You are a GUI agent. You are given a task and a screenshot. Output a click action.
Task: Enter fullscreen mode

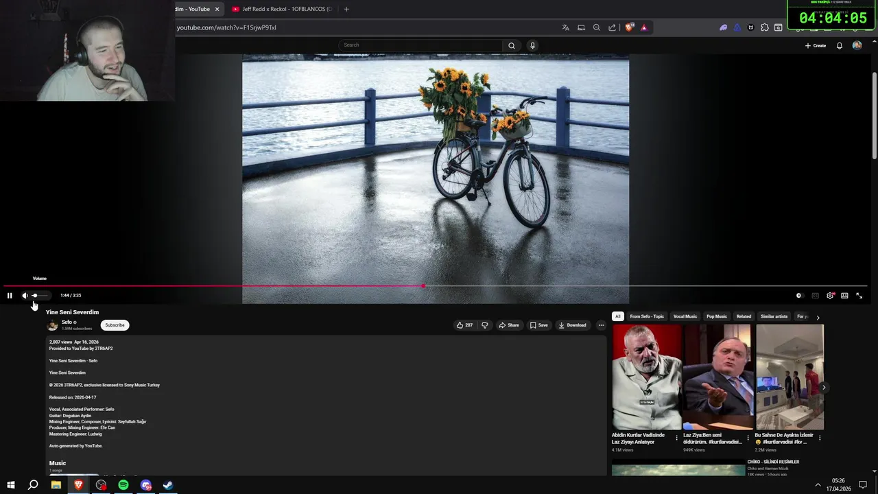pos(859,296)
